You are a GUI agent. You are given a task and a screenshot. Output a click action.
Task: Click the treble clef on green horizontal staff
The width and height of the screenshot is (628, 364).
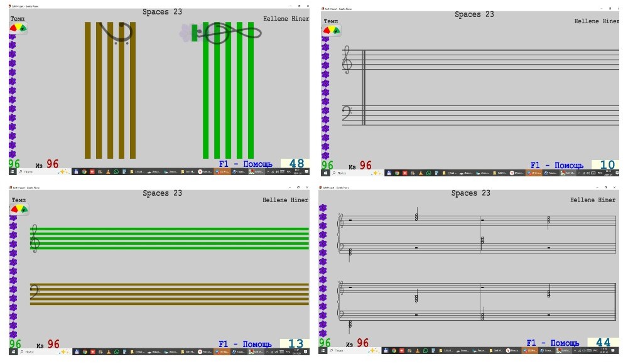click(36, 239)
